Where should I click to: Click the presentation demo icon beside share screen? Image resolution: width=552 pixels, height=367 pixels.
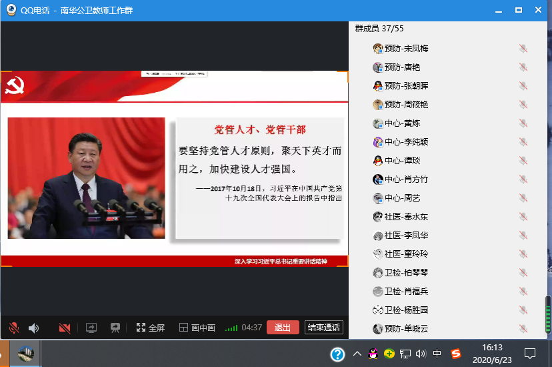pyautogui.click(x=115, y=328)
